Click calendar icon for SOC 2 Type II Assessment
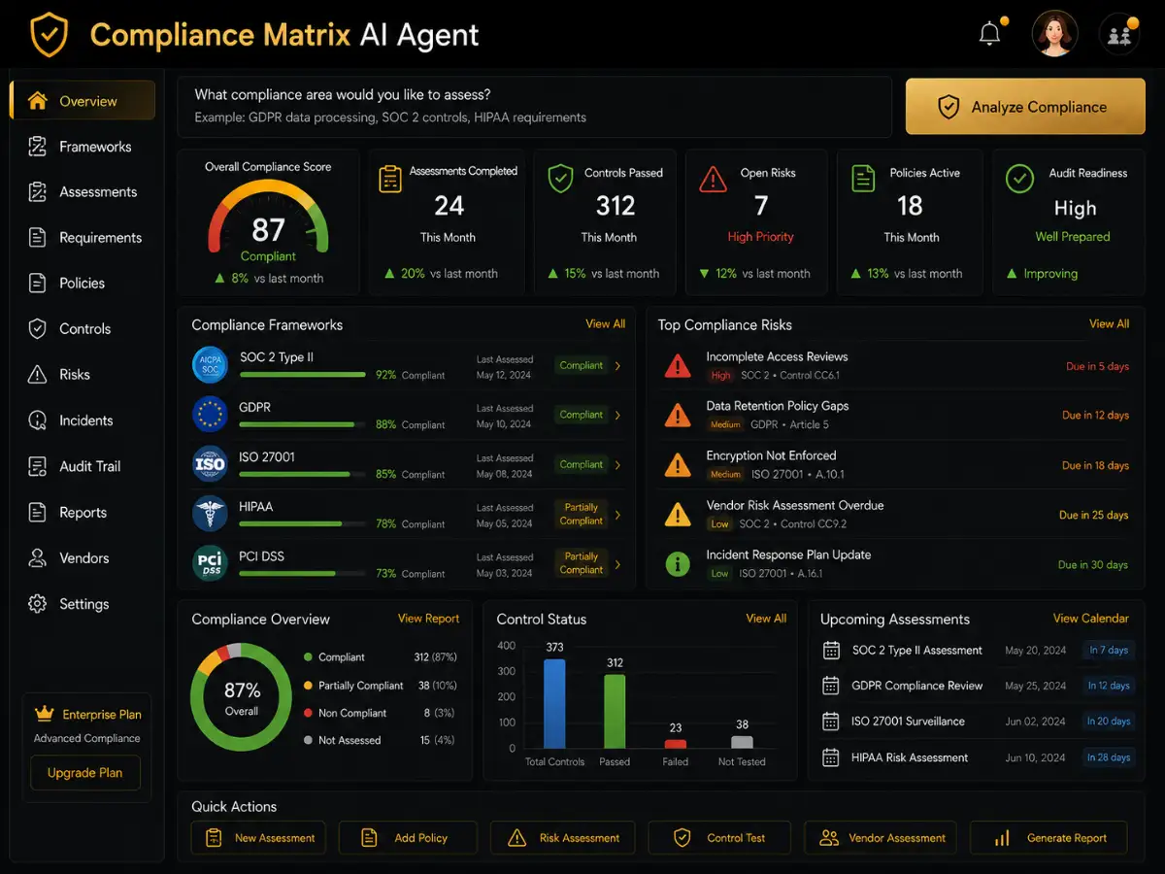This screenshot has width=1165, height=874. pyautogui.click(x=830, y=651)
